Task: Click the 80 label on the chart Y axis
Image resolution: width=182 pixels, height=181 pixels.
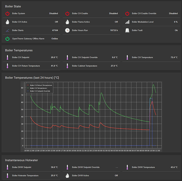Action: 22,88
